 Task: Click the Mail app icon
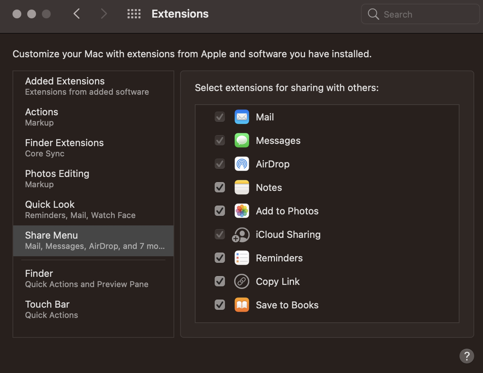click(242, 117)
